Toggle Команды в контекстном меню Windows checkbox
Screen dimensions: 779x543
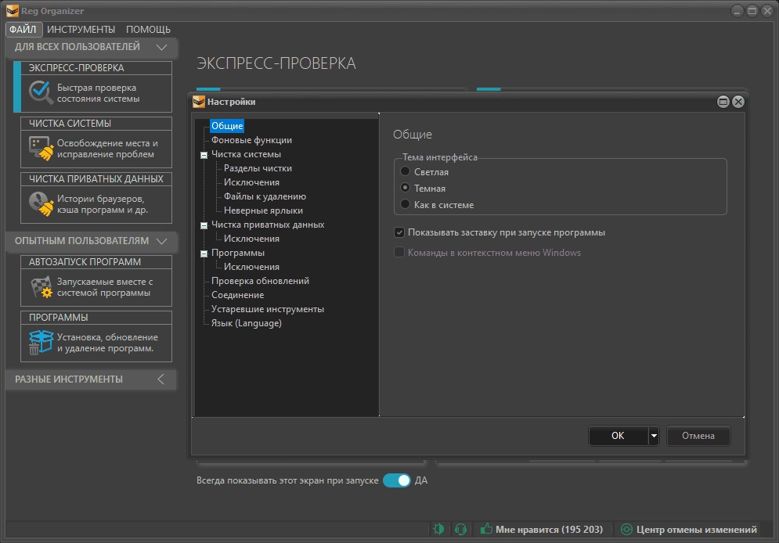(x=399, y=252)
